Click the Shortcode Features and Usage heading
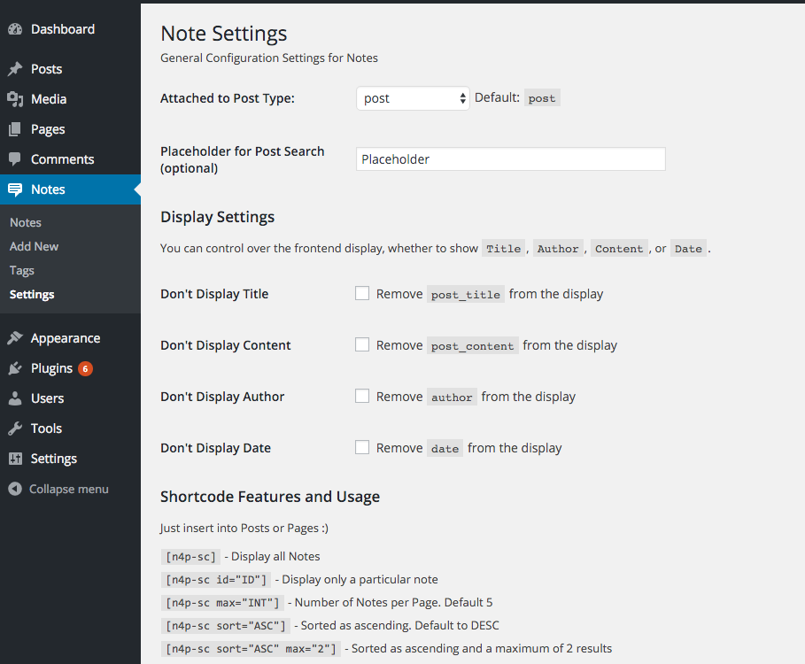This screenshot has height=664, width=805. point(270,497)
